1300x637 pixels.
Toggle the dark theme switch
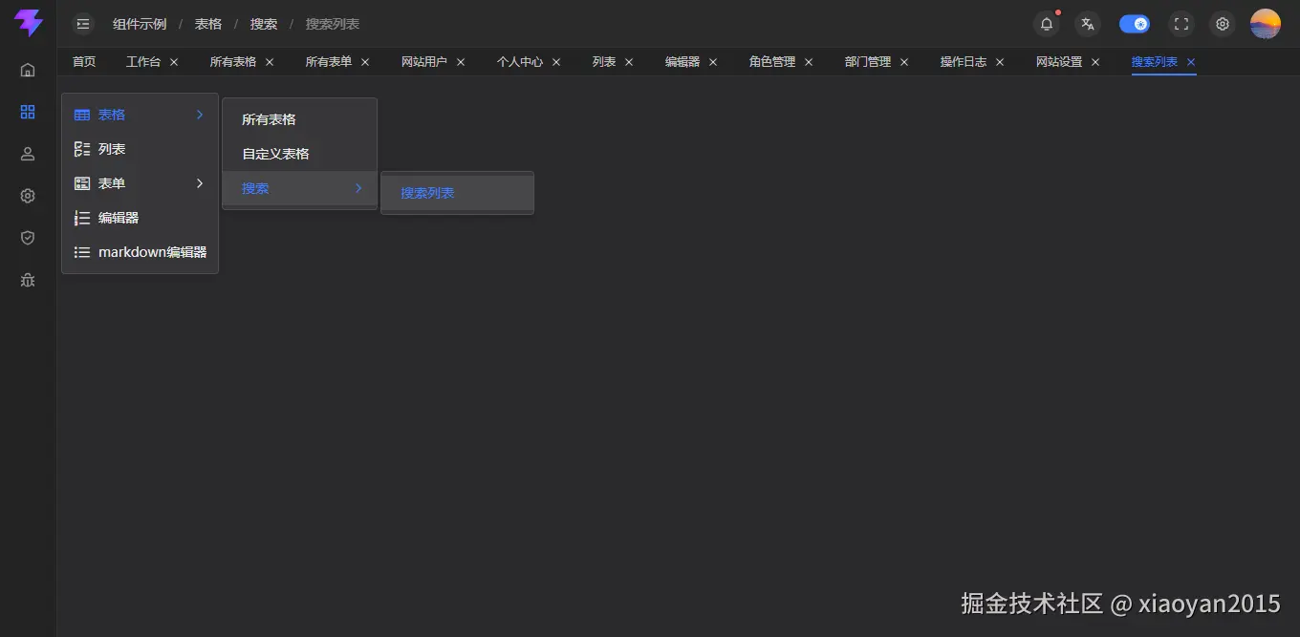[x=1135, y=24]
